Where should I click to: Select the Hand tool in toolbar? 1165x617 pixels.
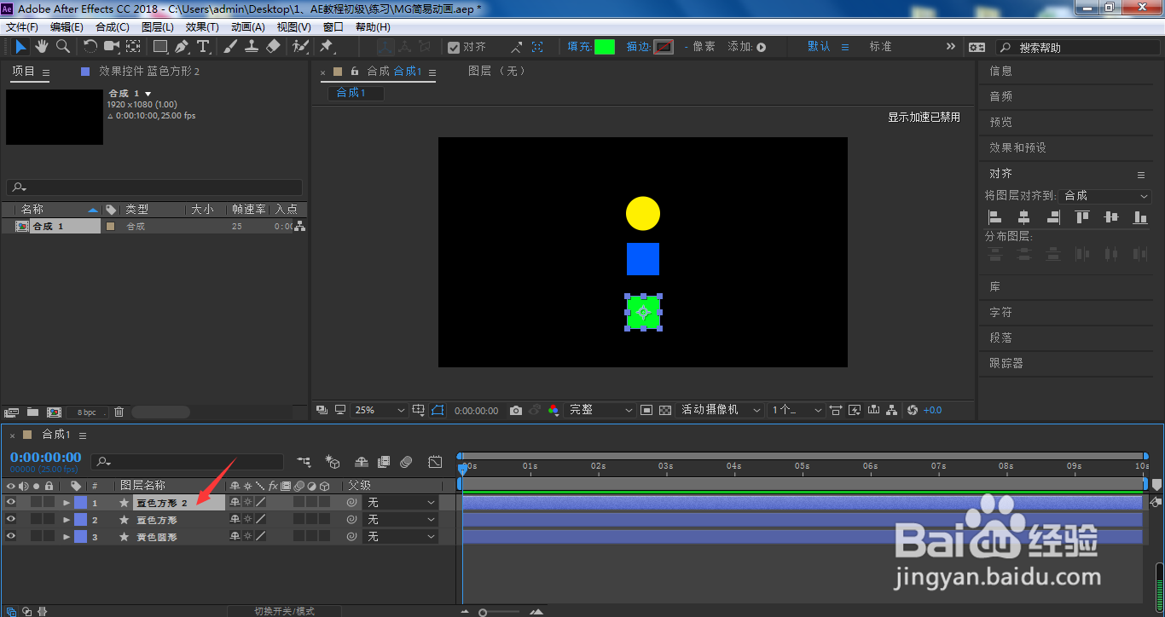tap(42, 46)
